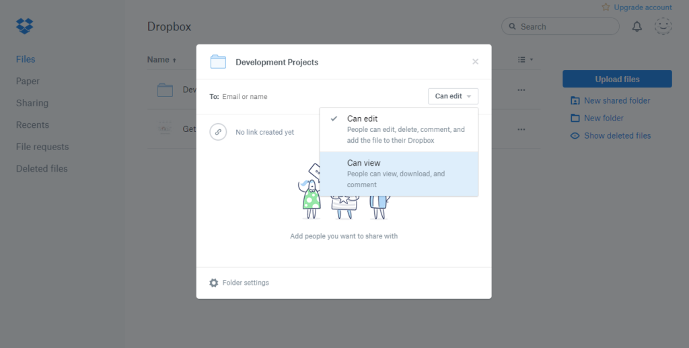Click the New shared folder icon
Viewport: 689px width, 348px height.
click(575, 100)
